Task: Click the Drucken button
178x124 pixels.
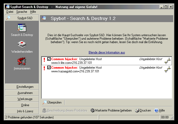Action: click(x=143, y=110)
